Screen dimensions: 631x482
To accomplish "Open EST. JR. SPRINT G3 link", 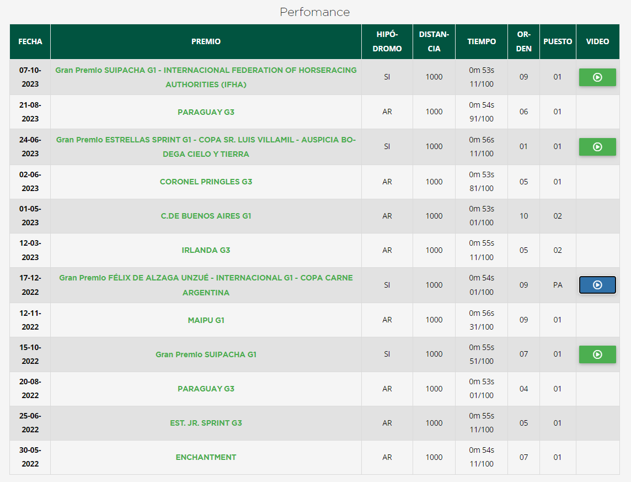I will 206,423.
